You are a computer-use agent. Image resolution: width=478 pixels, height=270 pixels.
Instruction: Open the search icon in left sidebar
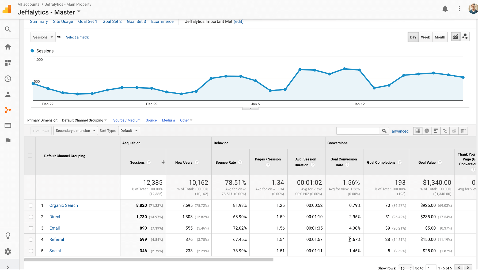pos(8,29)
